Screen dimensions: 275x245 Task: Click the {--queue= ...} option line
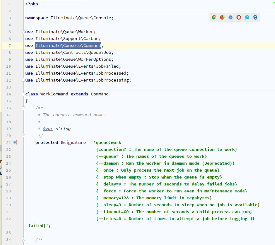151,157
